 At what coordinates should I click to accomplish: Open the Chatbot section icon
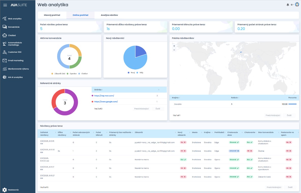pyautogui.click(x=5, y=35)
